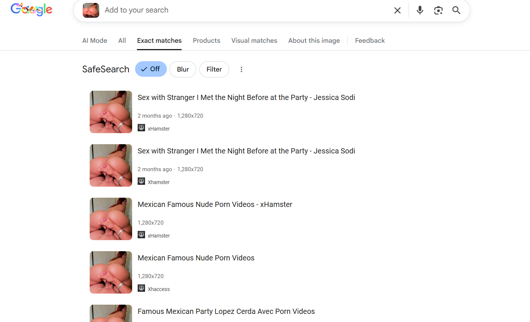
Task: Click the favicon of the first result
Action: (141, 128)
